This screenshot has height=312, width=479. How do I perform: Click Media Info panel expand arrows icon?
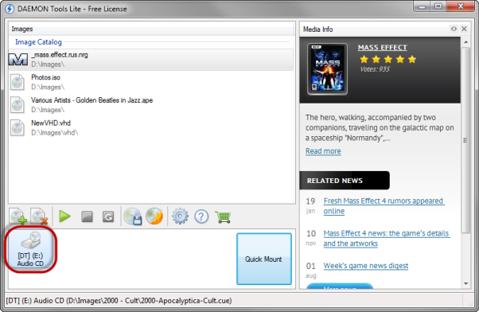pyautogui.click(x=454, y=29)
